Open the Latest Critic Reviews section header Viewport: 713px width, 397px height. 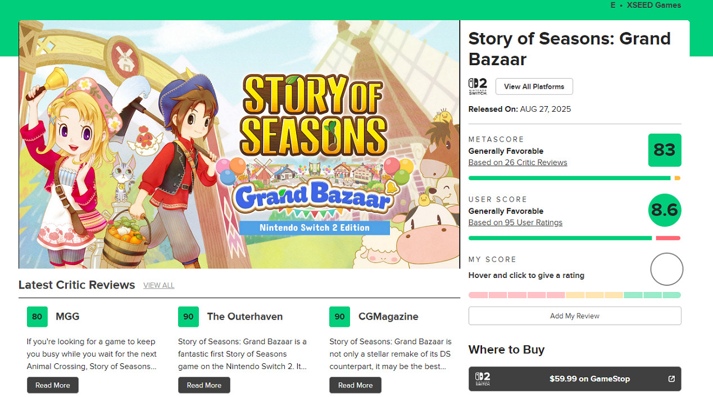click(x=76, y=285)
